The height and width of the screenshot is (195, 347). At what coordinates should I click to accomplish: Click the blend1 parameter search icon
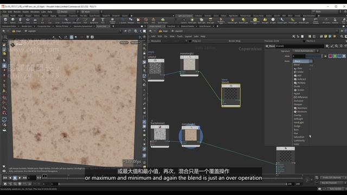pos(336,46)
